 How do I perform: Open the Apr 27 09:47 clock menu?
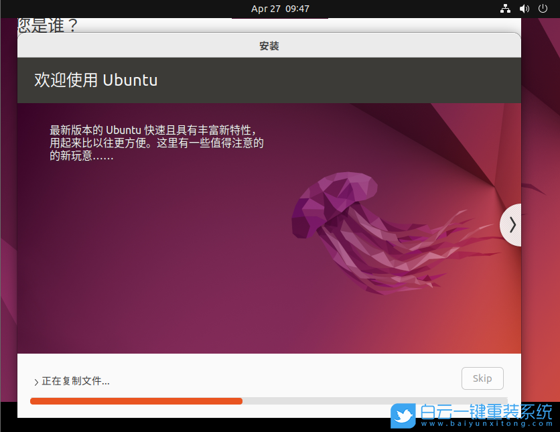point(279,9)
